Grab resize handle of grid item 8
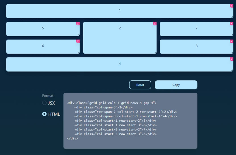 point(232,52)
